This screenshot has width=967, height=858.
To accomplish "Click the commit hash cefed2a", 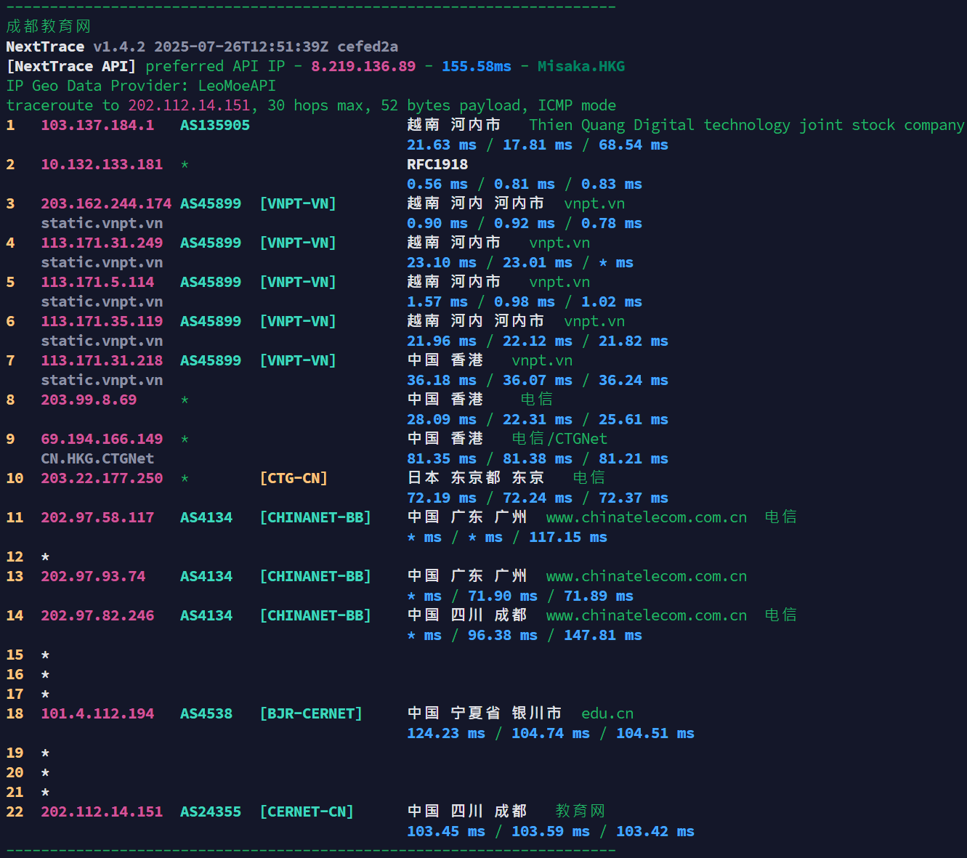I will click(368, 46).
